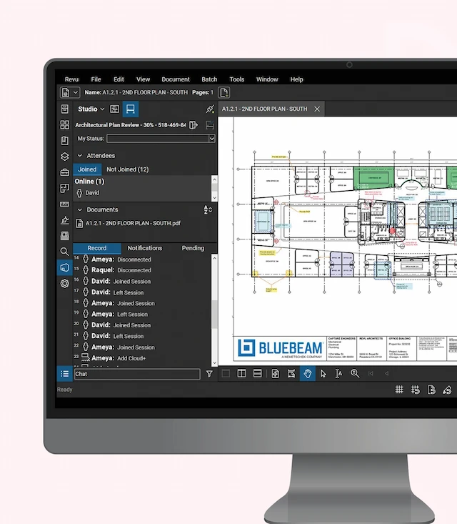
Task: Open the Batch menu
Action: (209, 79)
